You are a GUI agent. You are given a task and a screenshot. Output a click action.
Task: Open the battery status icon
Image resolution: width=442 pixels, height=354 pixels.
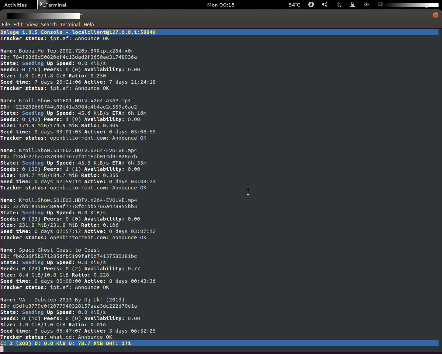point(366,4)
